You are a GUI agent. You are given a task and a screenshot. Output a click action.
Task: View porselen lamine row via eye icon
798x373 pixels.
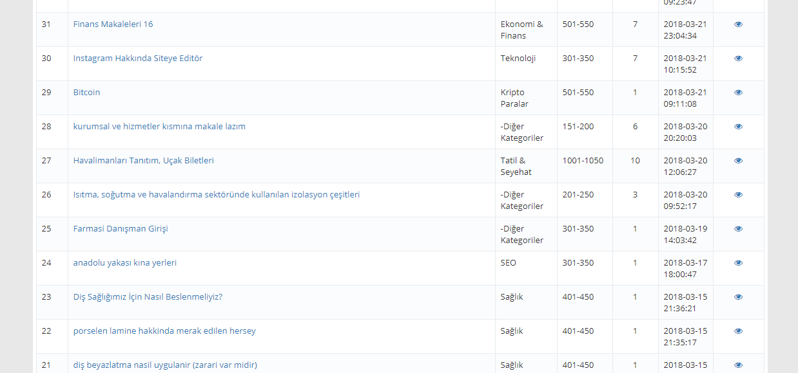click(x=738, y=331)
